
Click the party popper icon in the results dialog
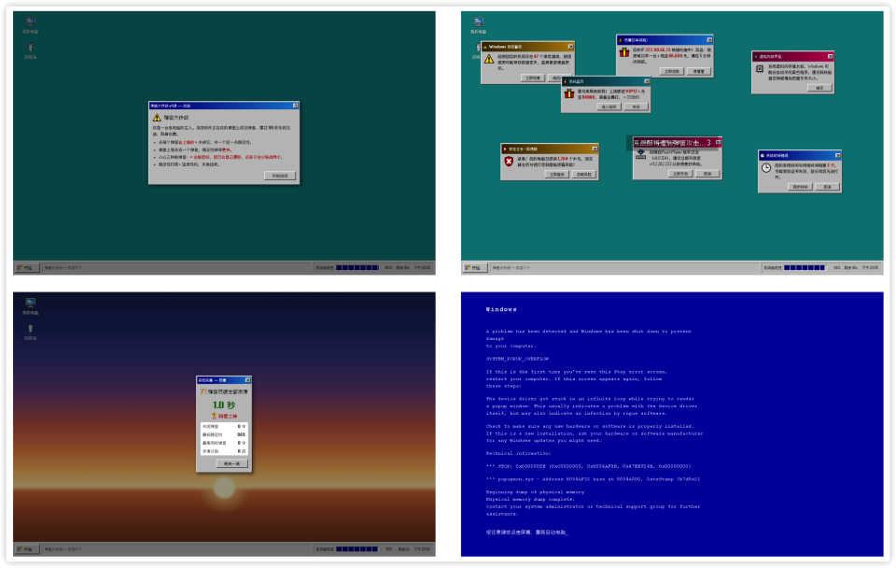coord(203,391)
